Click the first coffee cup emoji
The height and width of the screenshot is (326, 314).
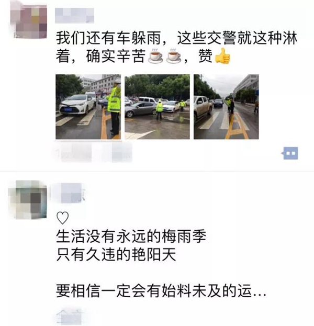point(155,56)
